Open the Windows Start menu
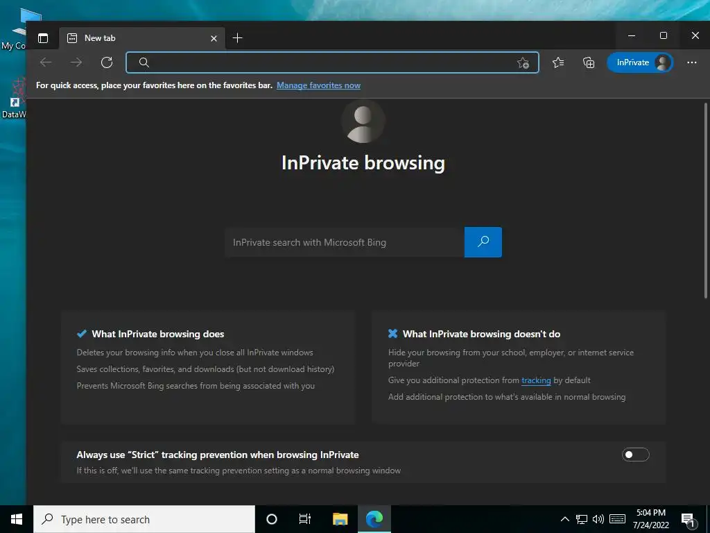This screenshot has height=533, width=710. [17, 519]
